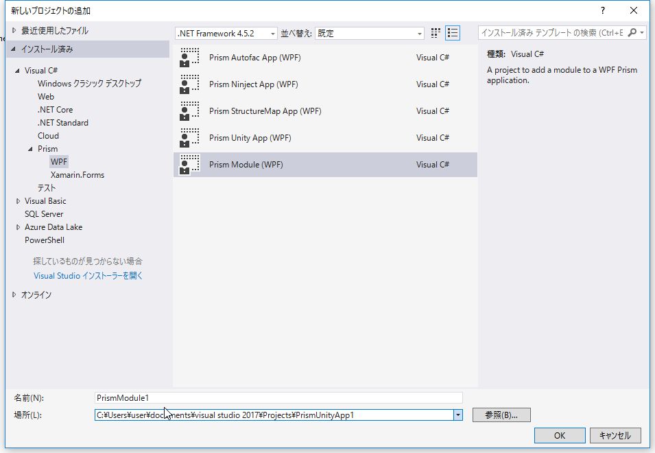Toggle the list view for templates
655x453 pixels.
pos(453,32)
